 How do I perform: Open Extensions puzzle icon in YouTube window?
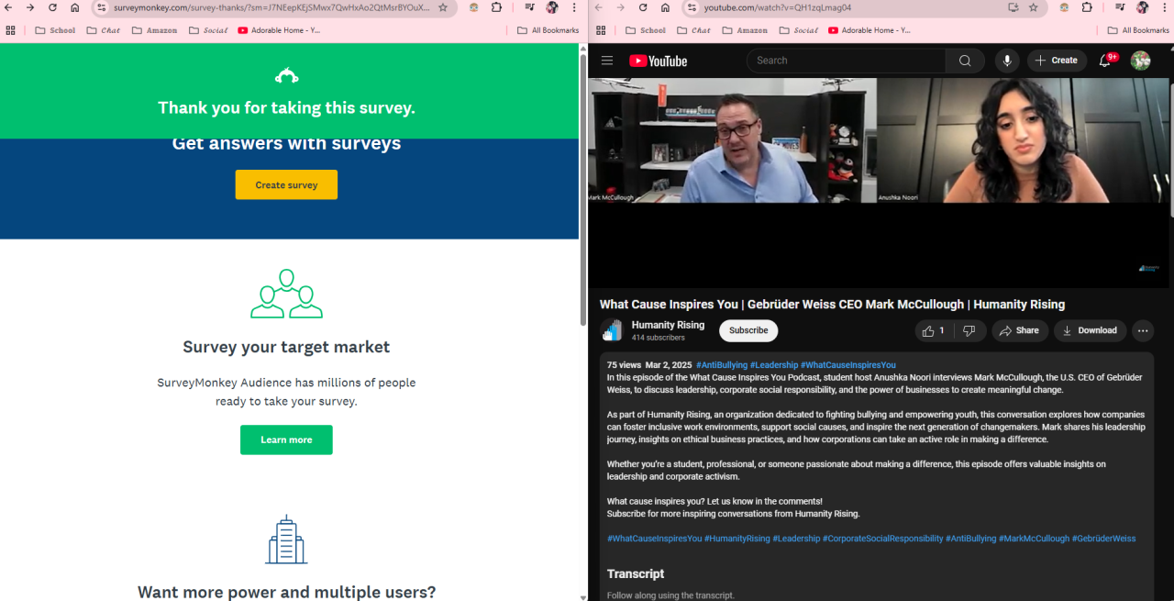click(x=1087, y=7)
